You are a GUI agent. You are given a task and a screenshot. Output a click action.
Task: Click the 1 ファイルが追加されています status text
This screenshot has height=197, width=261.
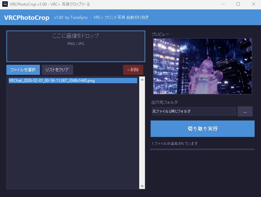pyautogui.click(x=174, y=144)
